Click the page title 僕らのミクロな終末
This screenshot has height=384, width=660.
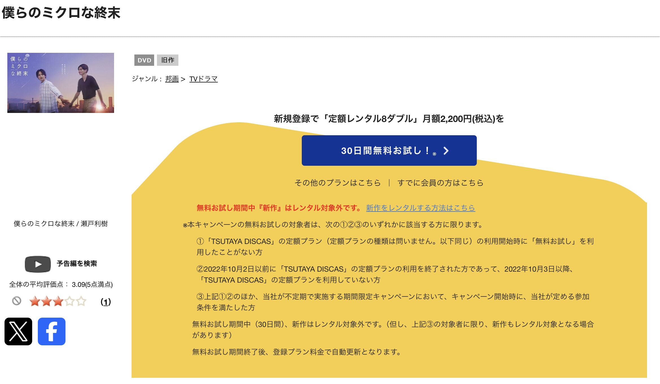point(61,13)
